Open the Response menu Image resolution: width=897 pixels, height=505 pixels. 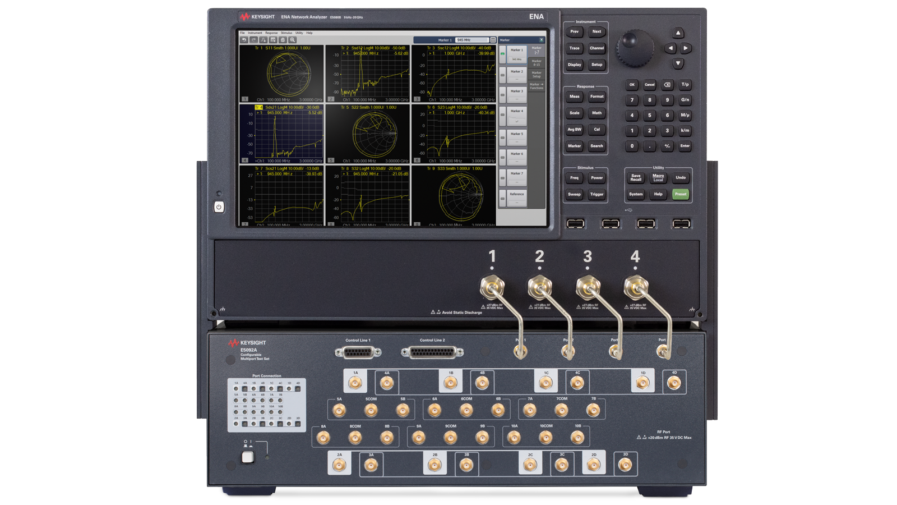tap(272, 33)
